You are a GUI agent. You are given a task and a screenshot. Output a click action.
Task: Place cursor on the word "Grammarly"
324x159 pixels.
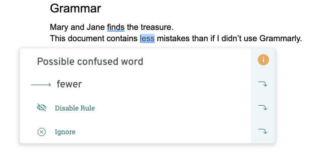[280, 38]
